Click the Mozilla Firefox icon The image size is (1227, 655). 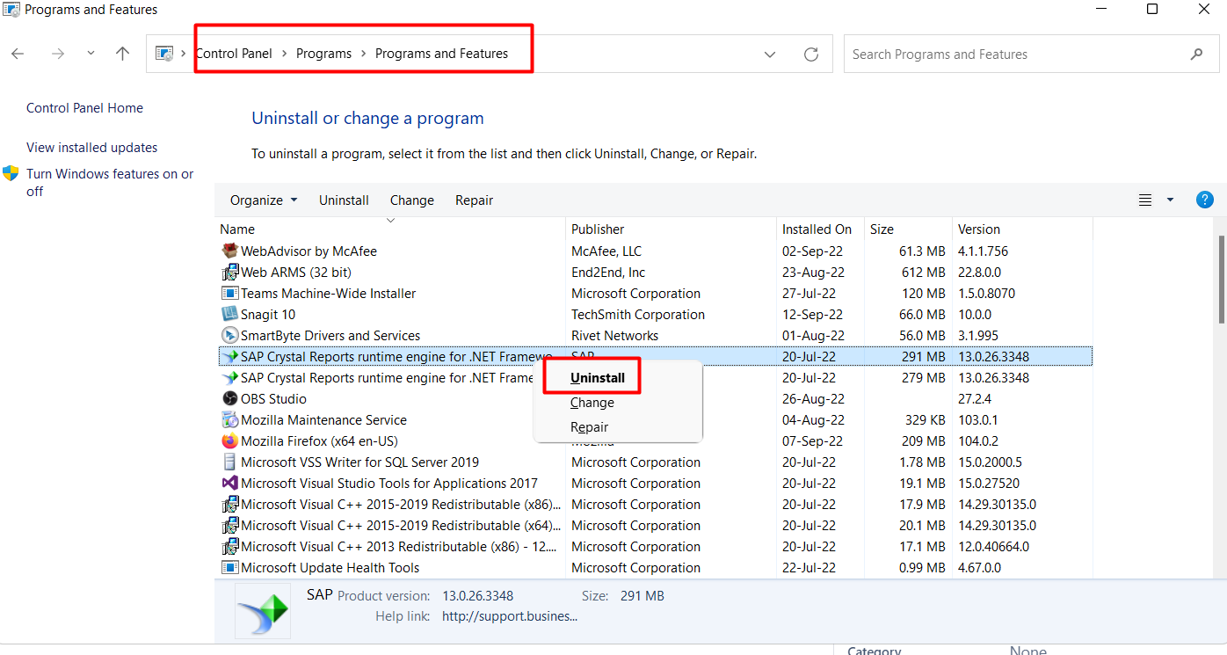pos(229,441)
